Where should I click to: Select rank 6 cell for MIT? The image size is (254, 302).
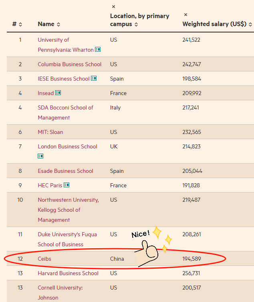(20, 132)
